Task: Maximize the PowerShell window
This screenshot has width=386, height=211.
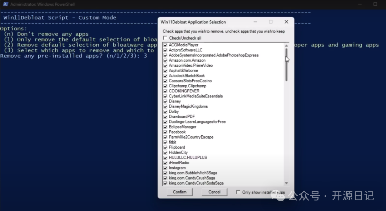Action: [x=375, y=4]
